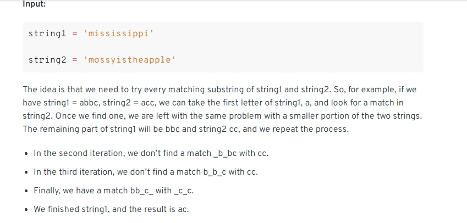Select the bullet about the third iteration
Screen dimensions: 467x223
(146, 172)
